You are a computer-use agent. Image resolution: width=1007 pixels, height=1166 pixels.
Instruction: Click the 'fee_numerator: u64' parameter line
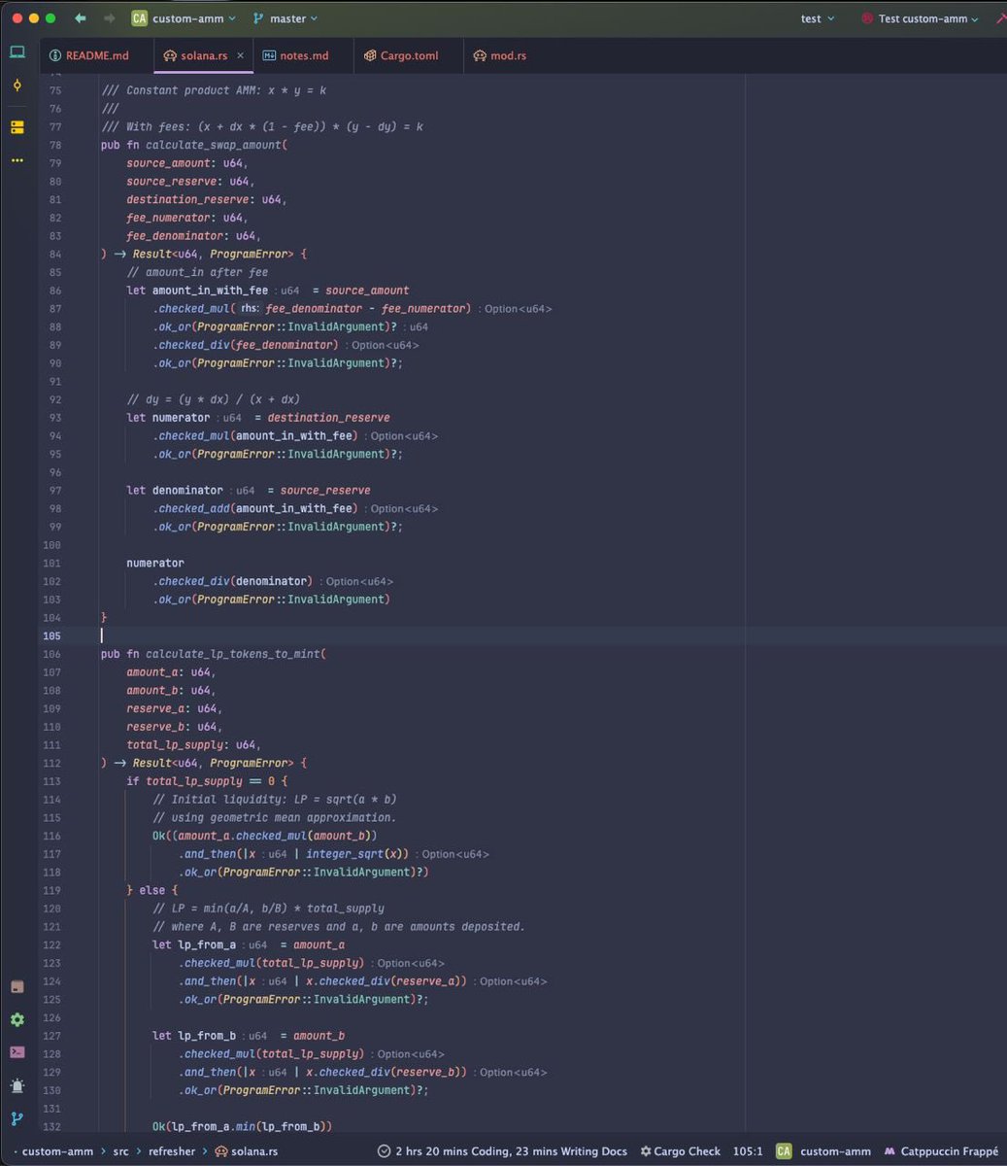click(x=187, y=218)
